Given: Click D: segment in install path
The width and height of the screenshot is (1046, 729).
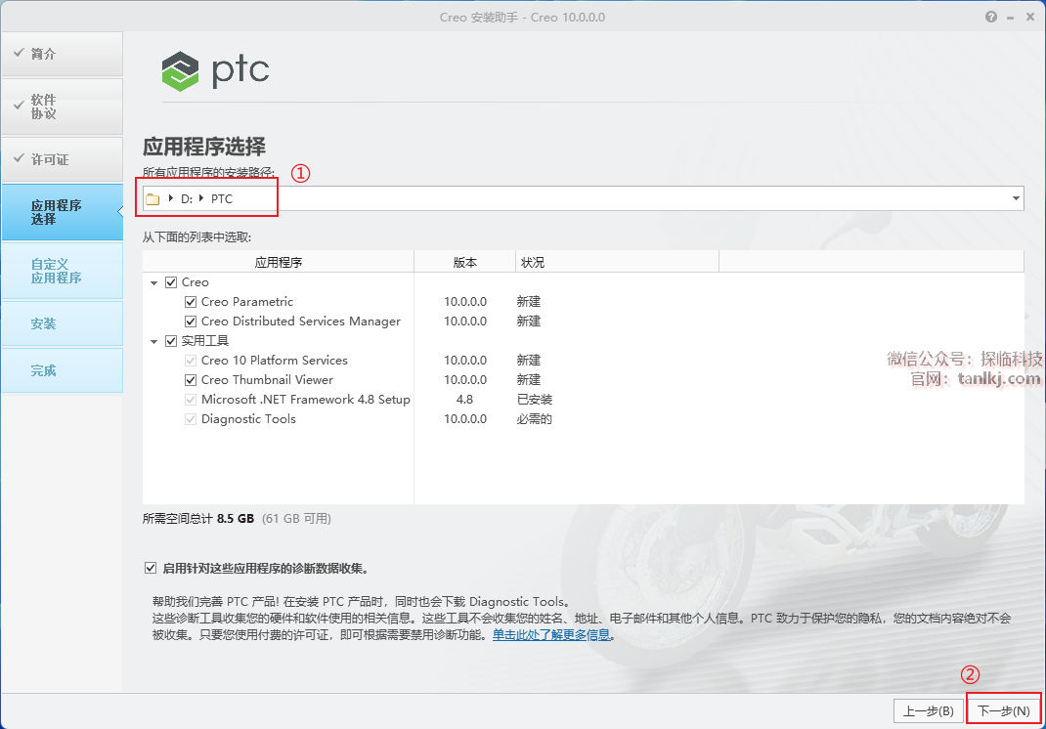Looking at the screenshot, I should [186, 198].
